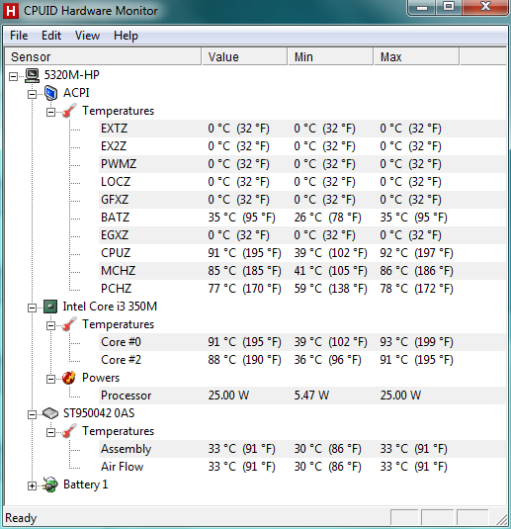Select the CPUZ sensor row

pyautogui.click(x=302, y=253)
